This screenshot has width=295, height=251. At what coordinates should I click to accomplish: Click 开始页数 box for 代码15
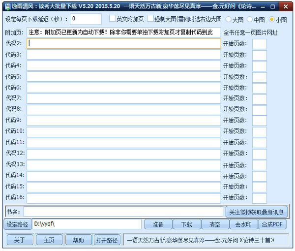click(x=260, y=188)
